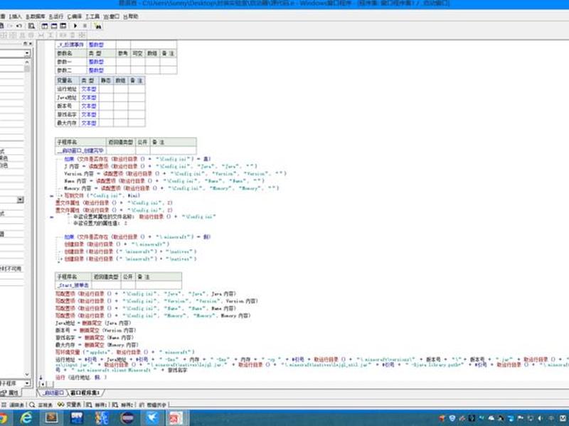This screenshot has width=569, height=426.
Task: Click the flag notification icon in tray
Action: (521, 418)
